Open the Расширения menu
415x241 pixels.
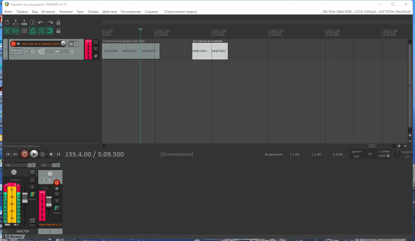coord(131,12)
